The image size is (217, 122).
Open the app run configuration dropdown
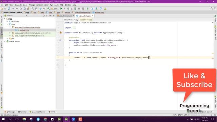coord(55,8)
